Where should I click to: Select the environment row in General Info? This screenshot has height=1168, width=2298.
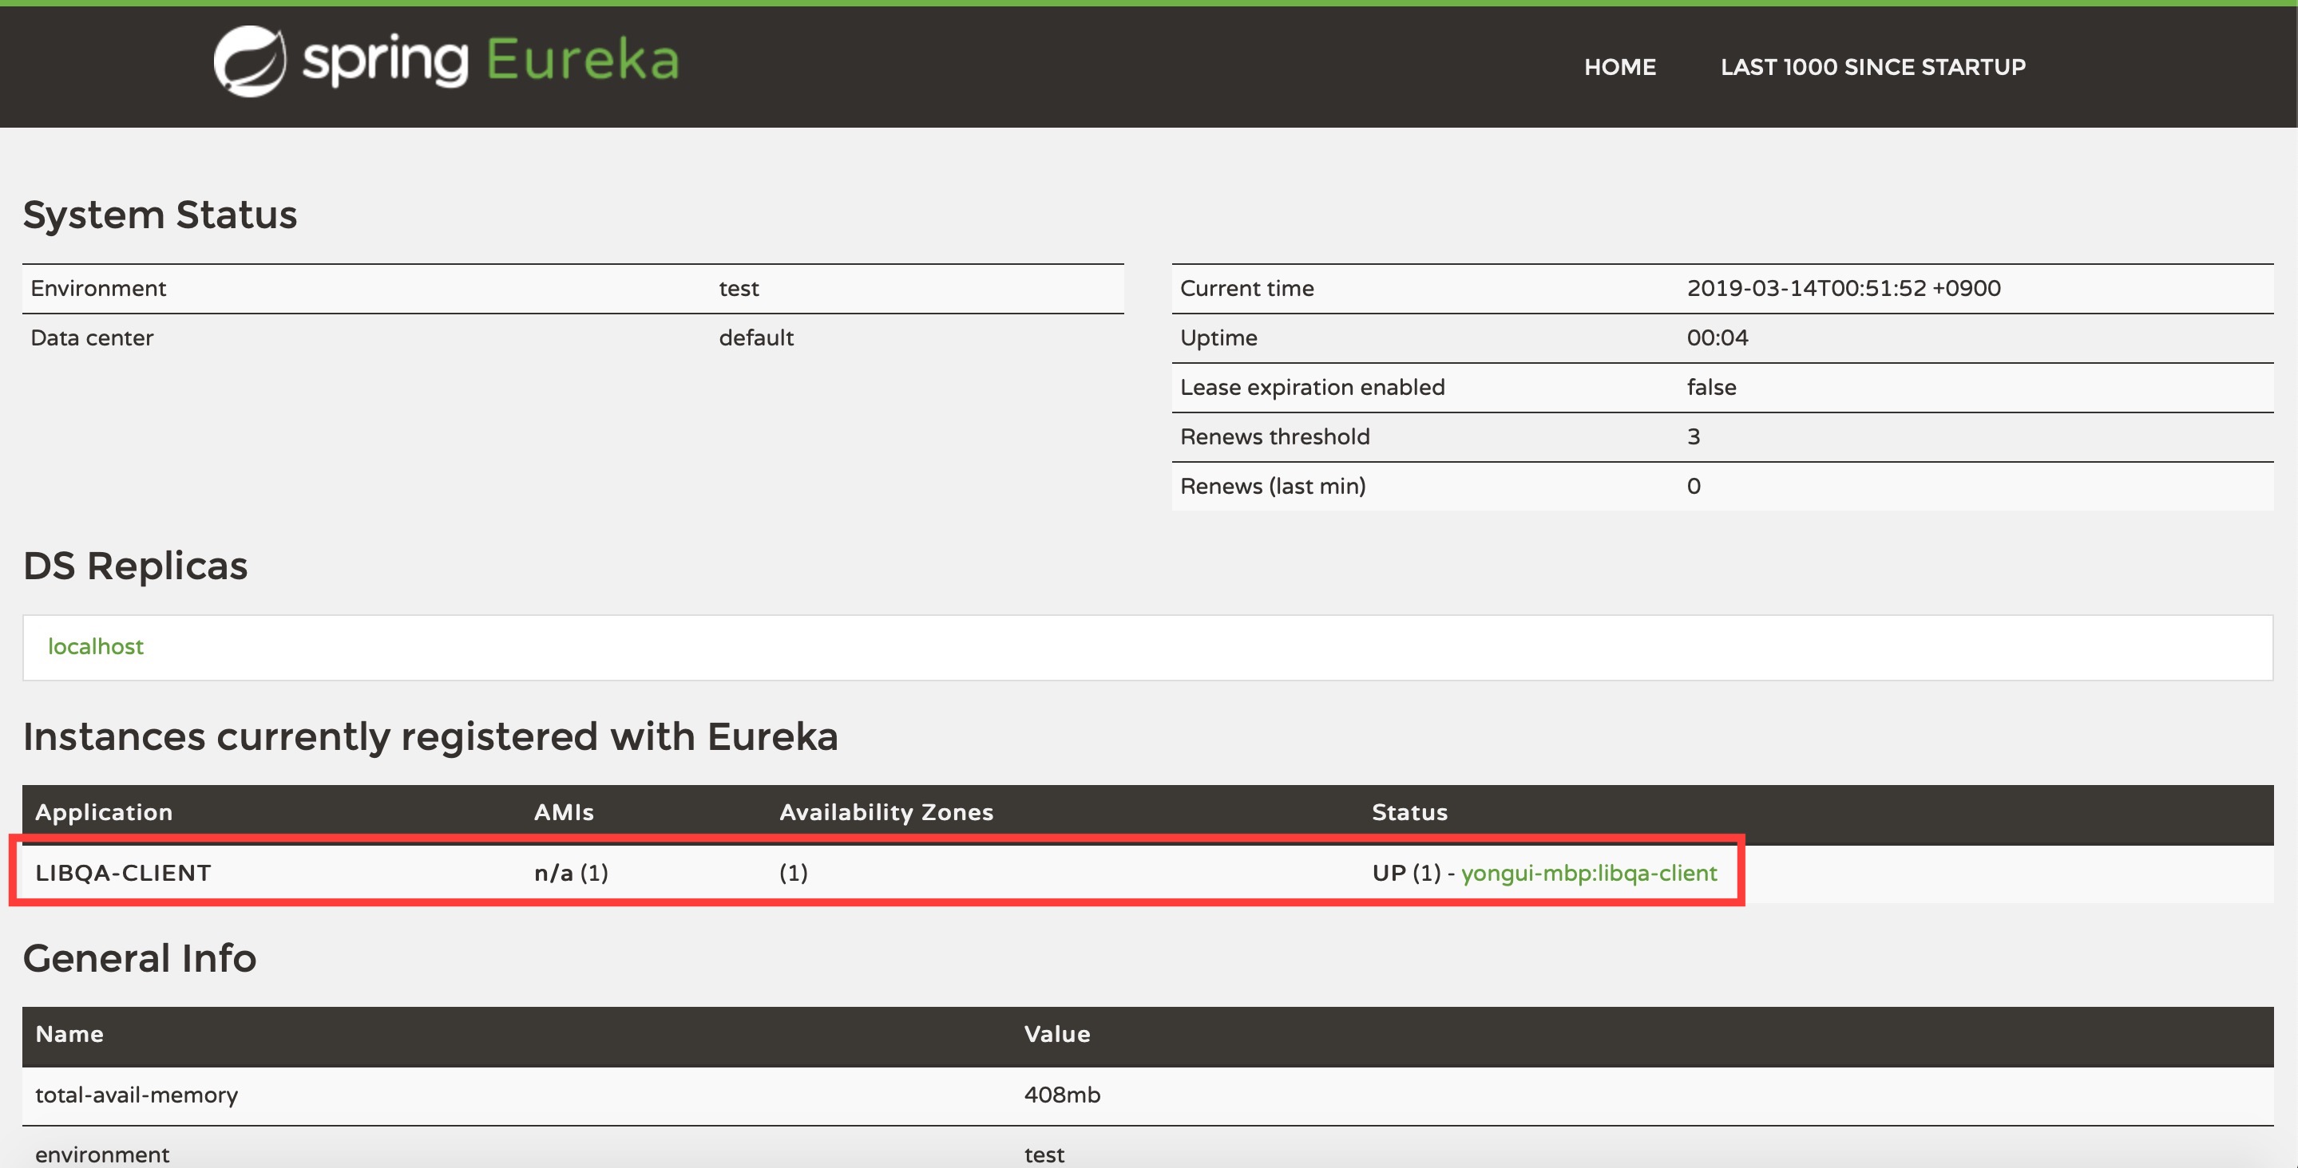pos(101,1154)
